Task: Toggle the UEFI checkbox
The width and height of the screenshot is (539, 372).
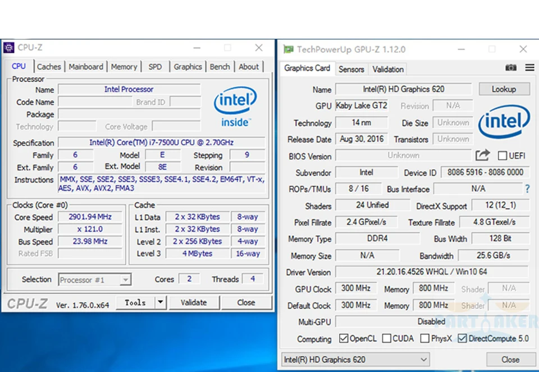Action: click(x=502, y=156)
